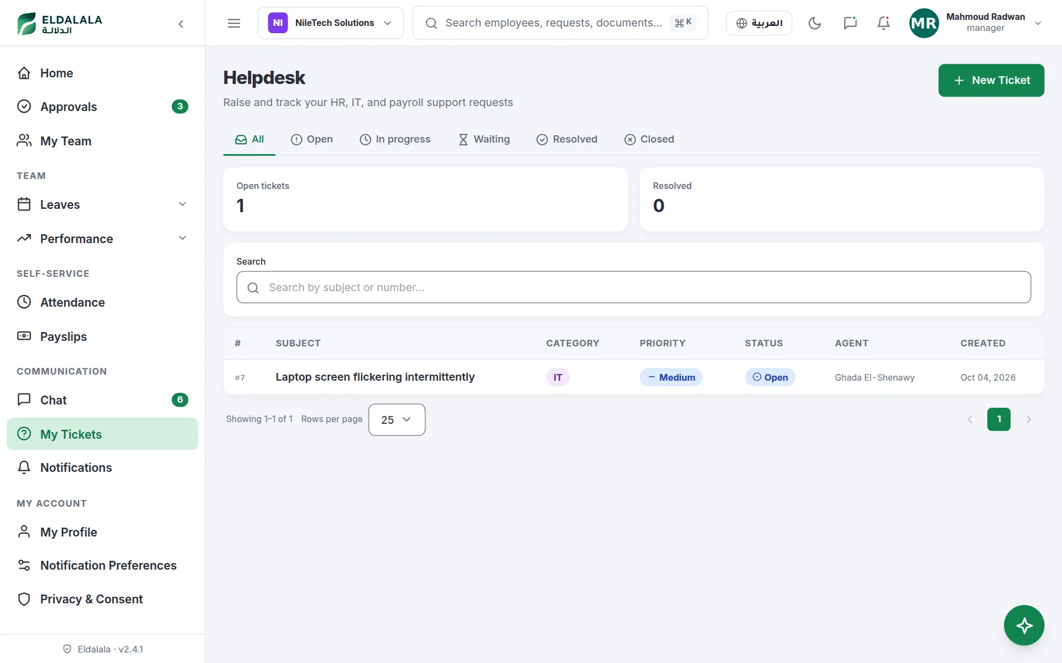Select the All tab
The image size is (1062, 663).
tap(249, 139)
